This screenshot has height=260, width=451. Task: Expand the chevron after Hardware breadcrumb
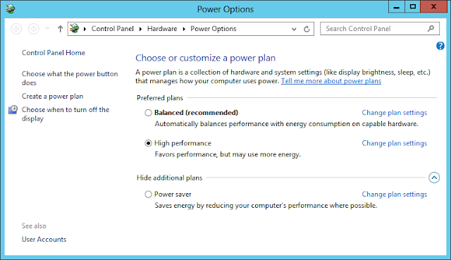point(184,29)
